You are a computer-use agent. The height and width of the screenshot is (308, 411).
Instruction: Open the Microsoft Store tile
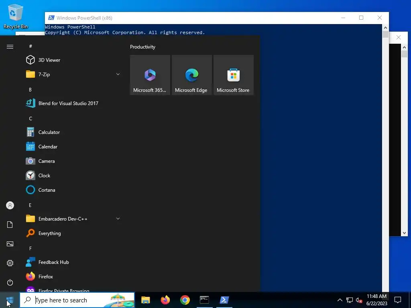coord(234,75)
